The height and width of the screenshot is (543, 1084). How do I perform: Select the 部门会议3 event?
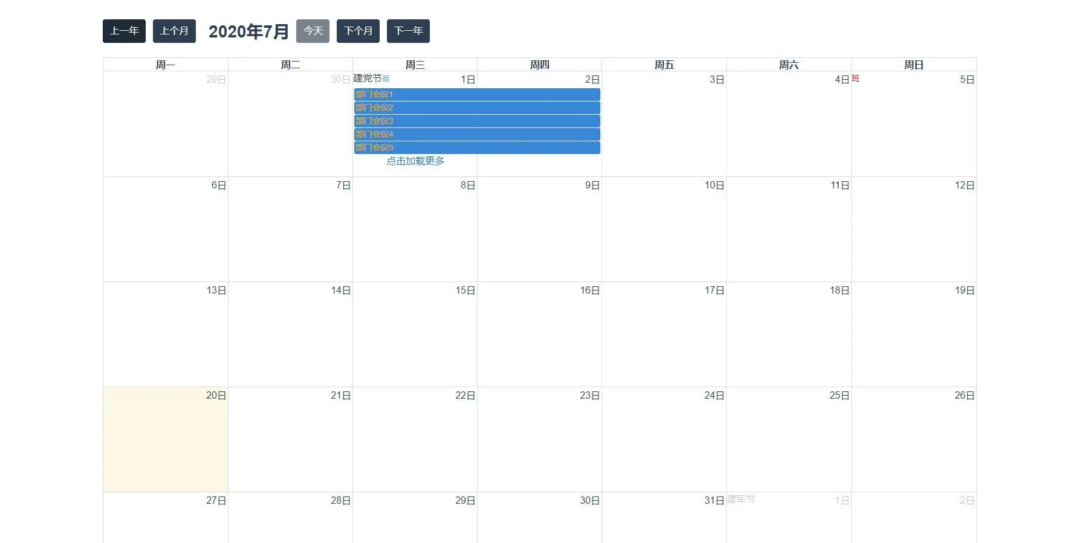tap(477, 121)
